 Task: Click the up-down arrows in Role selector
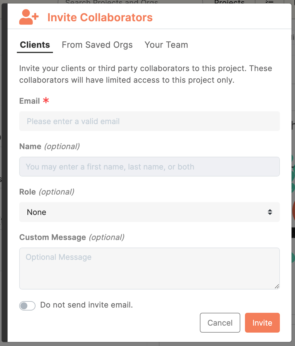coord(270,212)
